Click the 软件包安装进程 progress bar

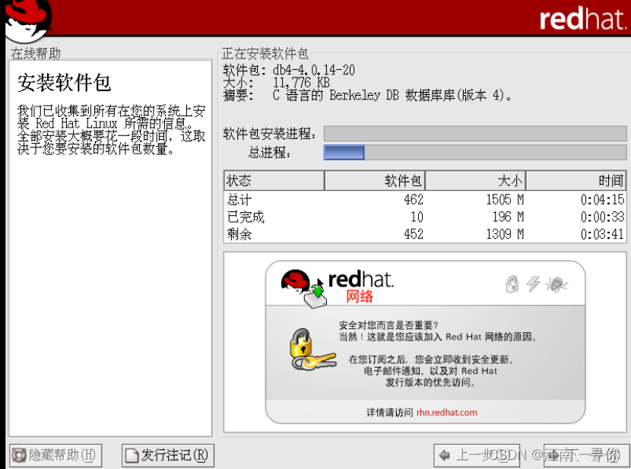point(475,134)
